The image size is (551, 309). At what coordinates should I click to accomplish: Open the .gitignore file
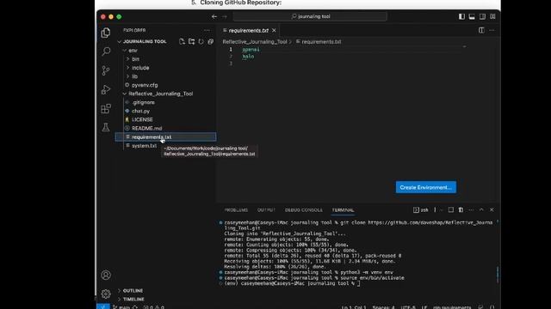tap(143, 102)
